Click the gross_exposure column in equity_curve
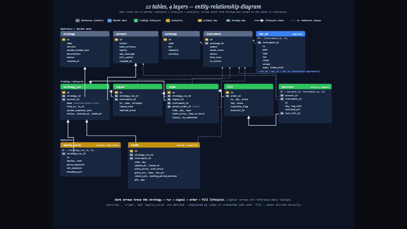This screenshot has height=229, width=407. pyautogui.click(x=75, y=165)
